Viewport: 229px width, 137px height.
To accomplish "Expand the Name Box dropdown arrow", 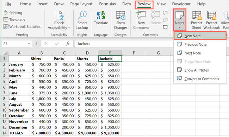I will 29,44.
